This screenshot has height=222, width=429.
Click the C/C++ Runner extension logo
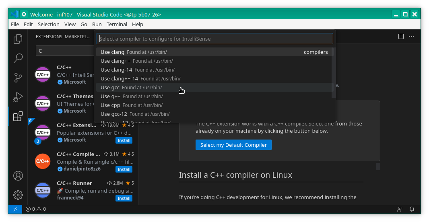(43, 190)
